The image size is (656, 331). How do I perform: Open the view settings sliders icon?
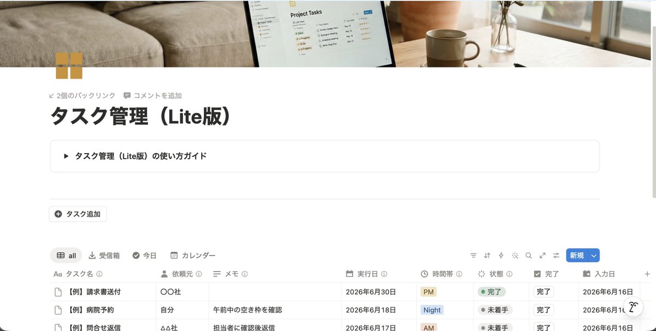(x=556, y=255)
